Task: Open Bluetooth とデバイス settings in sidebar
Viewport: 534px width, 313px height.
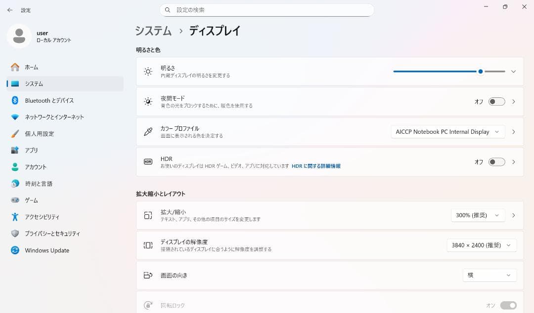Action: point(49,100)
